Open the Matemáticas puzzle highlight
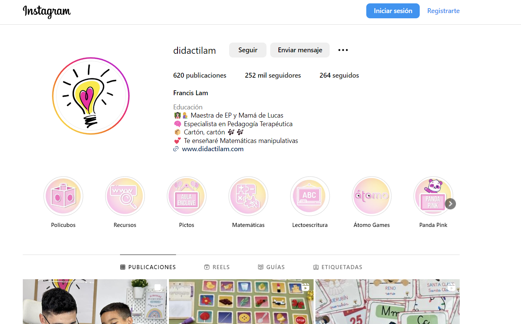 [248, 196]
